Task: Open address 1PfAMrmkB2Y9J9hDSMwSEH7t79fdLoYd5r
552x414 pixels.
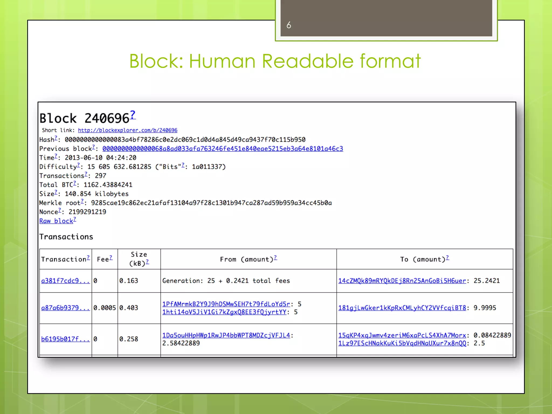Action: coord(226,304)
